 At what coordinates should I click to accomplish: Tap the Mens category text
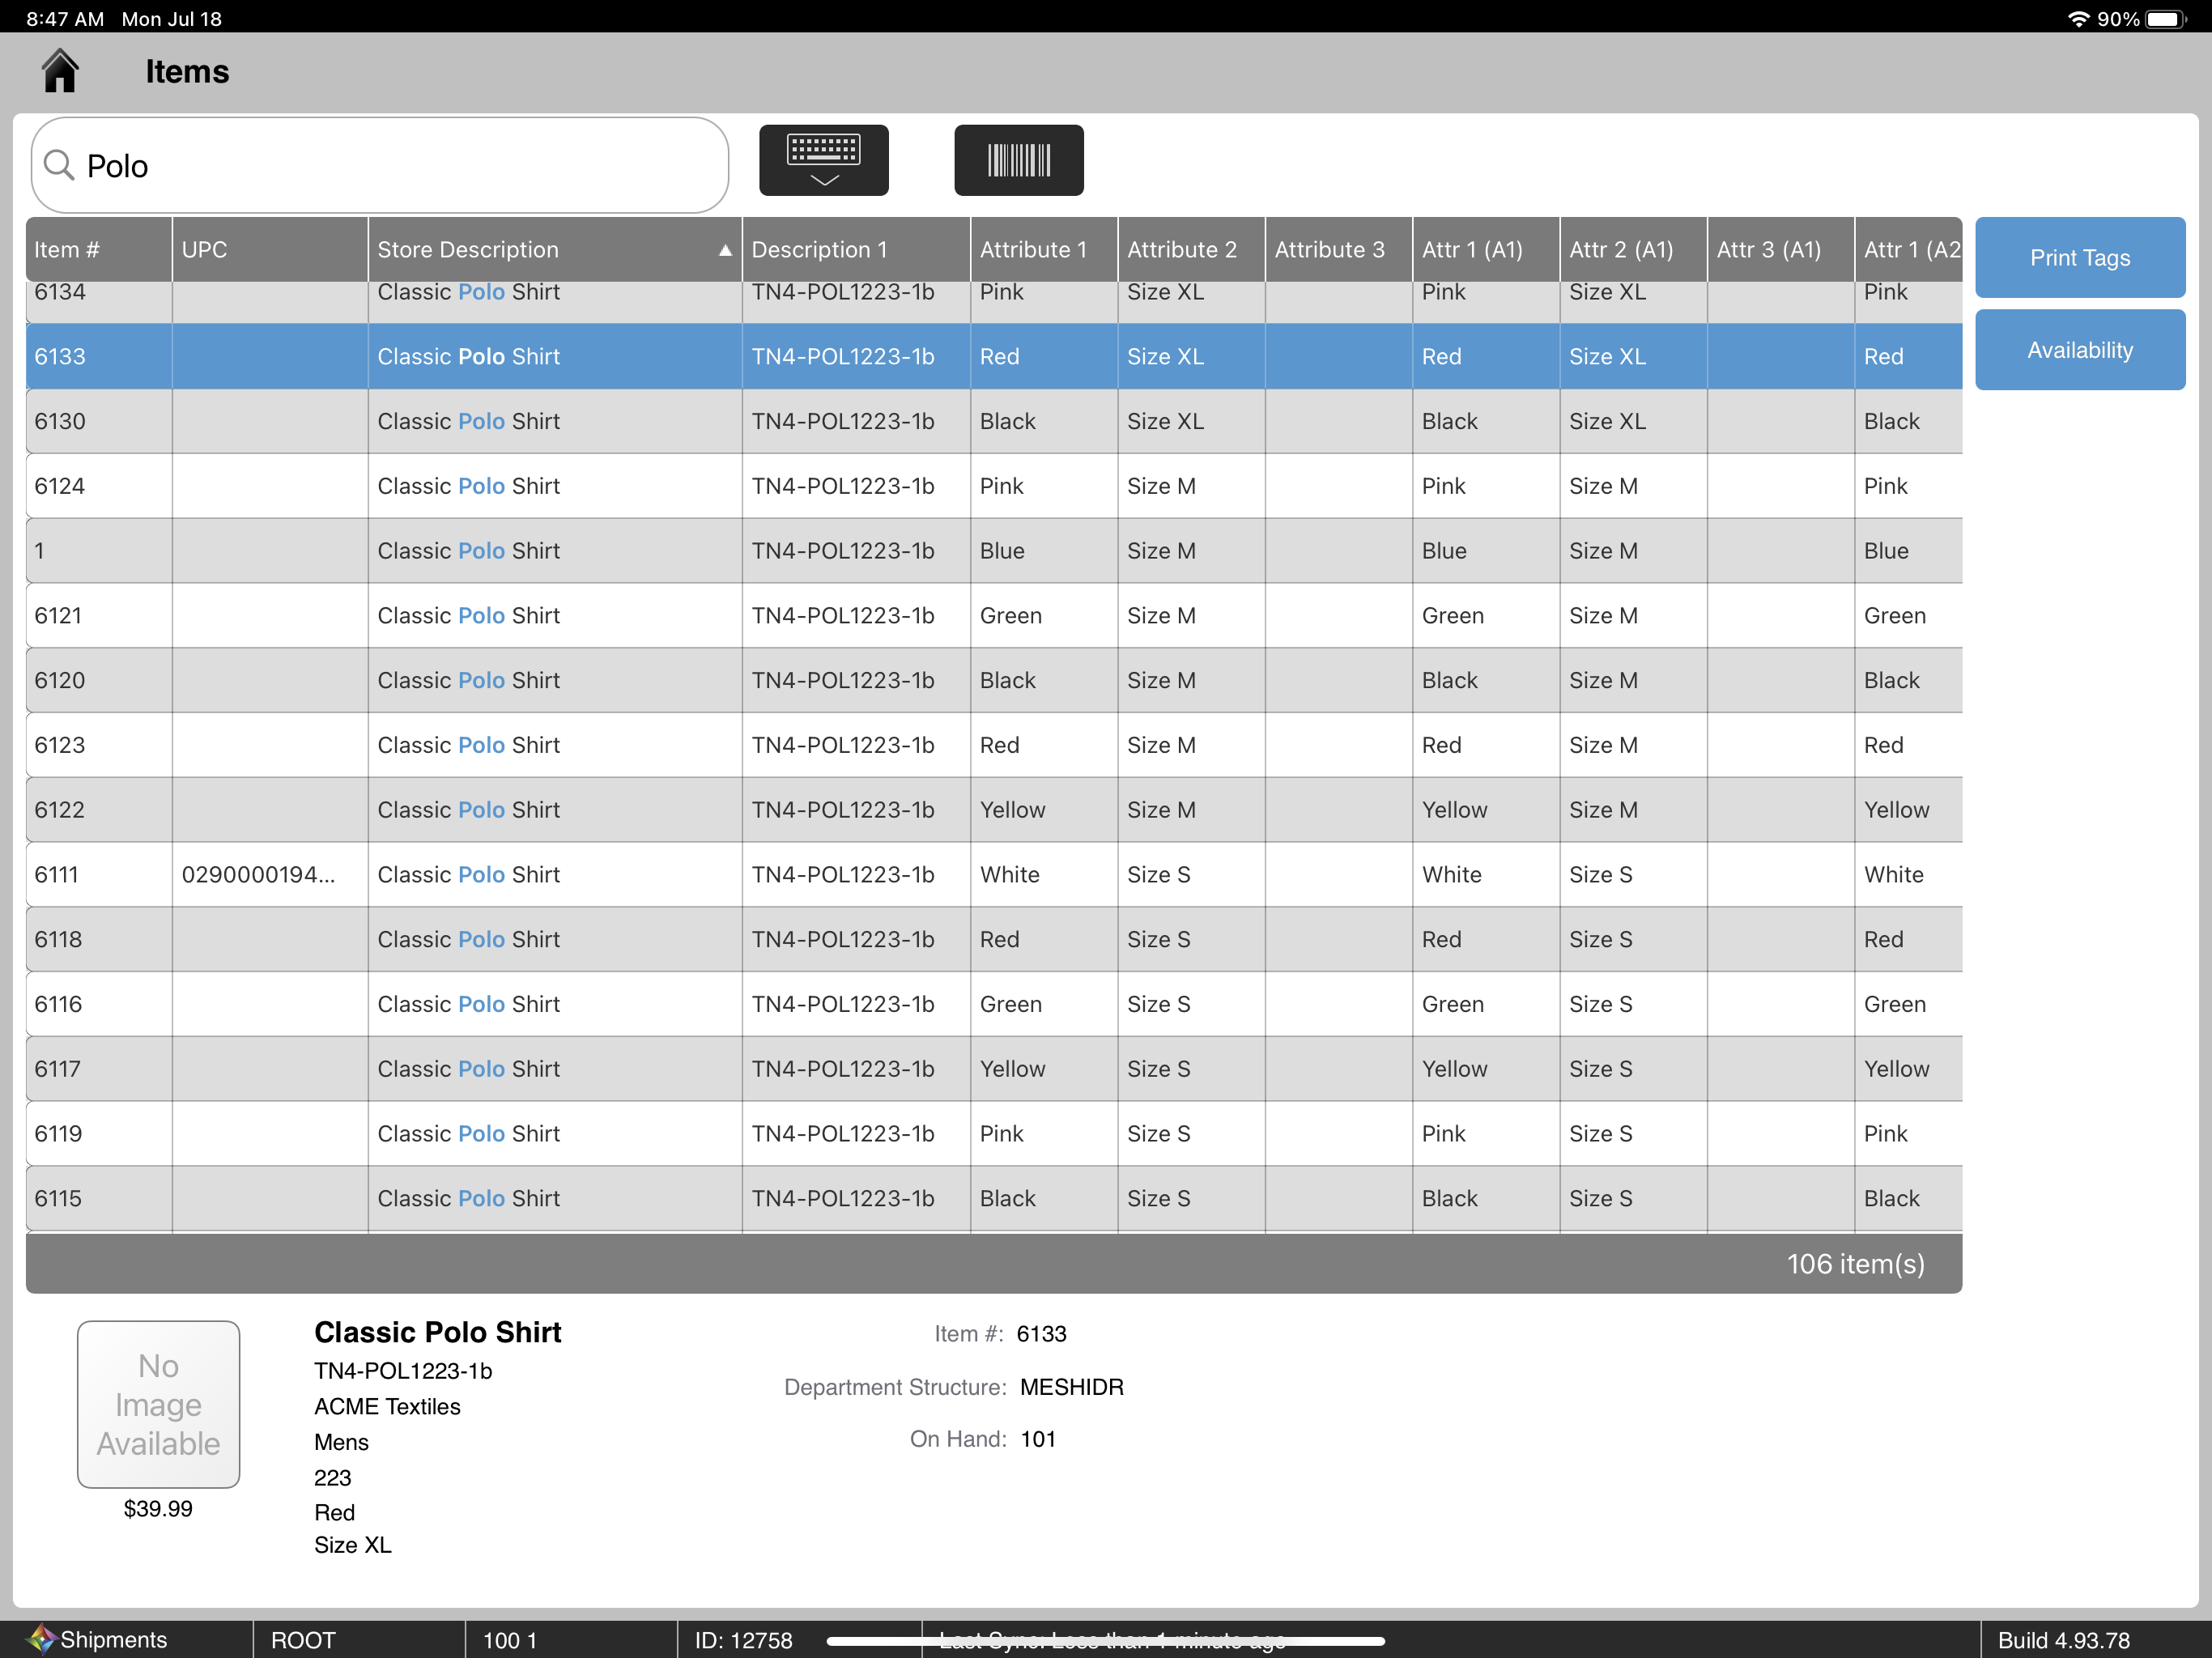coord(341,1442)
